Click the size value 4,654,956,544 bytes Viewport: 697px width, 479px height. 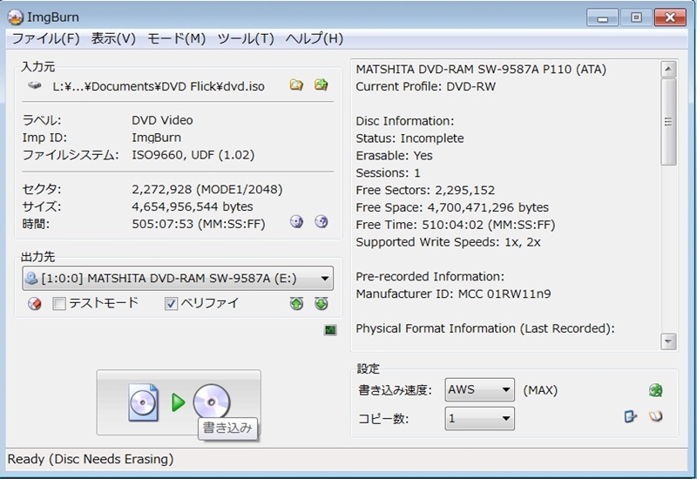[x=193, y=206]
